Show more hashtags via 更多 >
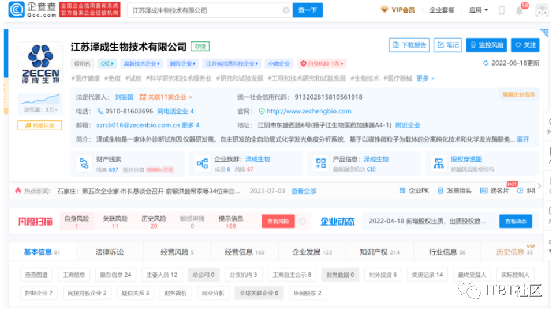The height and width of the screenshot is (315, 560). click(425, 78)
